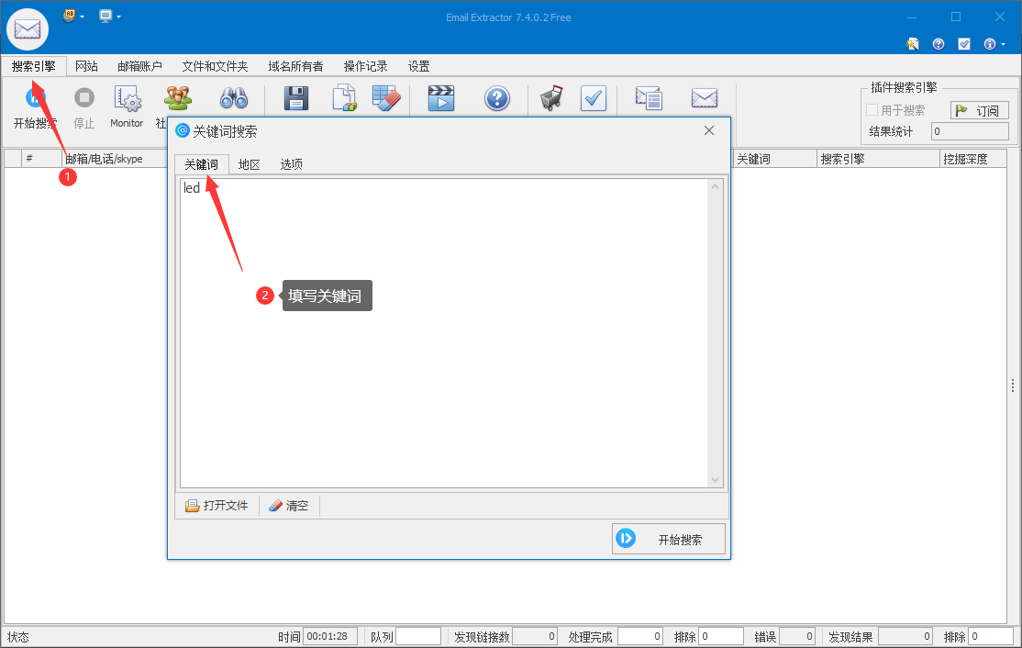This screenshot has width=1022, height=648.
Task: Click the floppy disk save icon
Action: (x=296, y=98)
